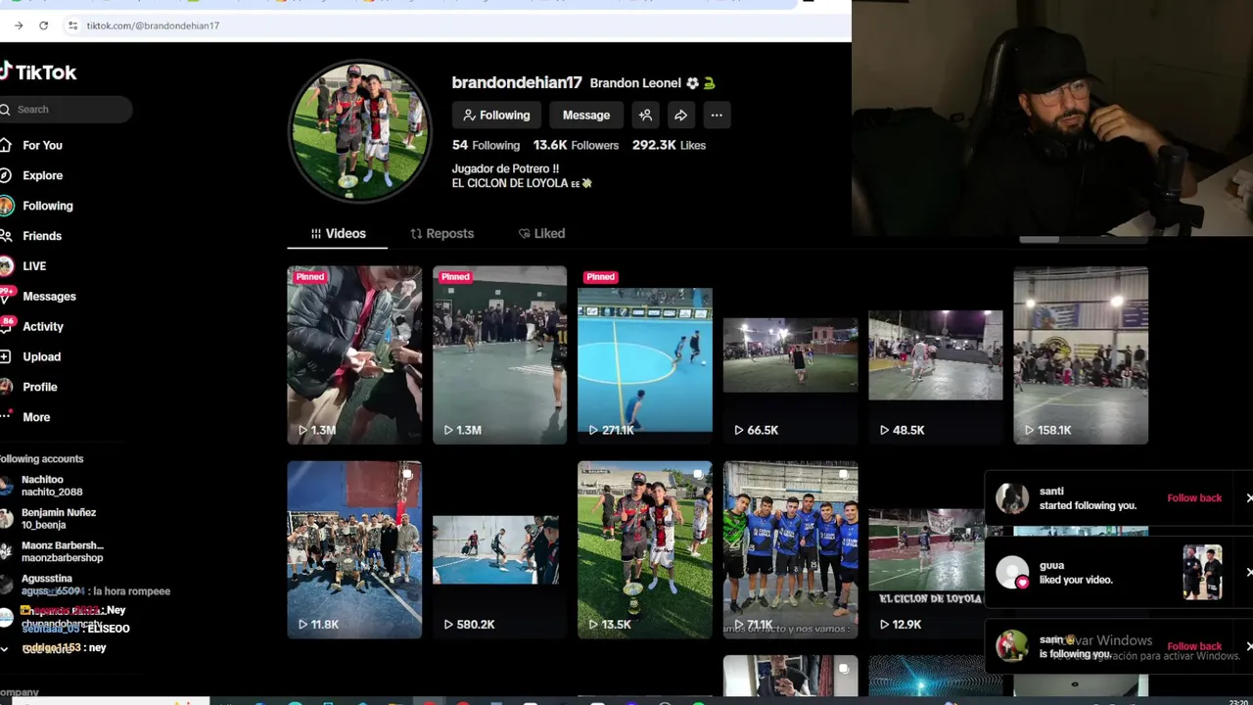Open video with 71.1K views

790,549
